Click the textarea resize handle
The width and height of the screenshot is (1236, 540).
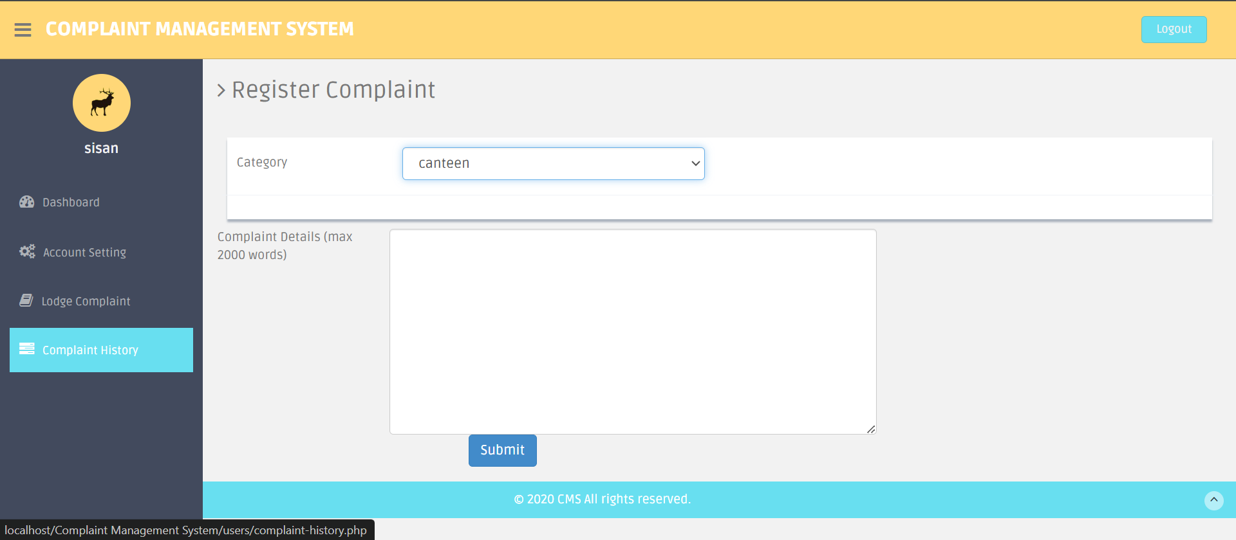870,429
